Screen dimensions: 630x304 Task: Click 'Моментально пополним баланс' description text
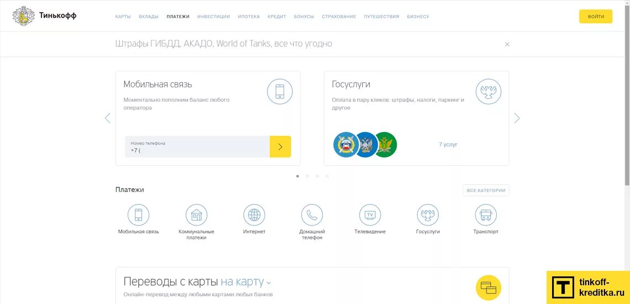[x=176, y=104]
